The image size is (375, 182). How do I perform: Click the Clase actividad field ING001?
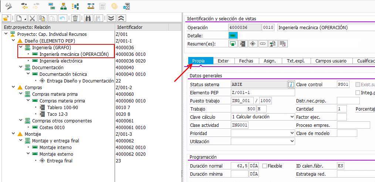point(240,125)
